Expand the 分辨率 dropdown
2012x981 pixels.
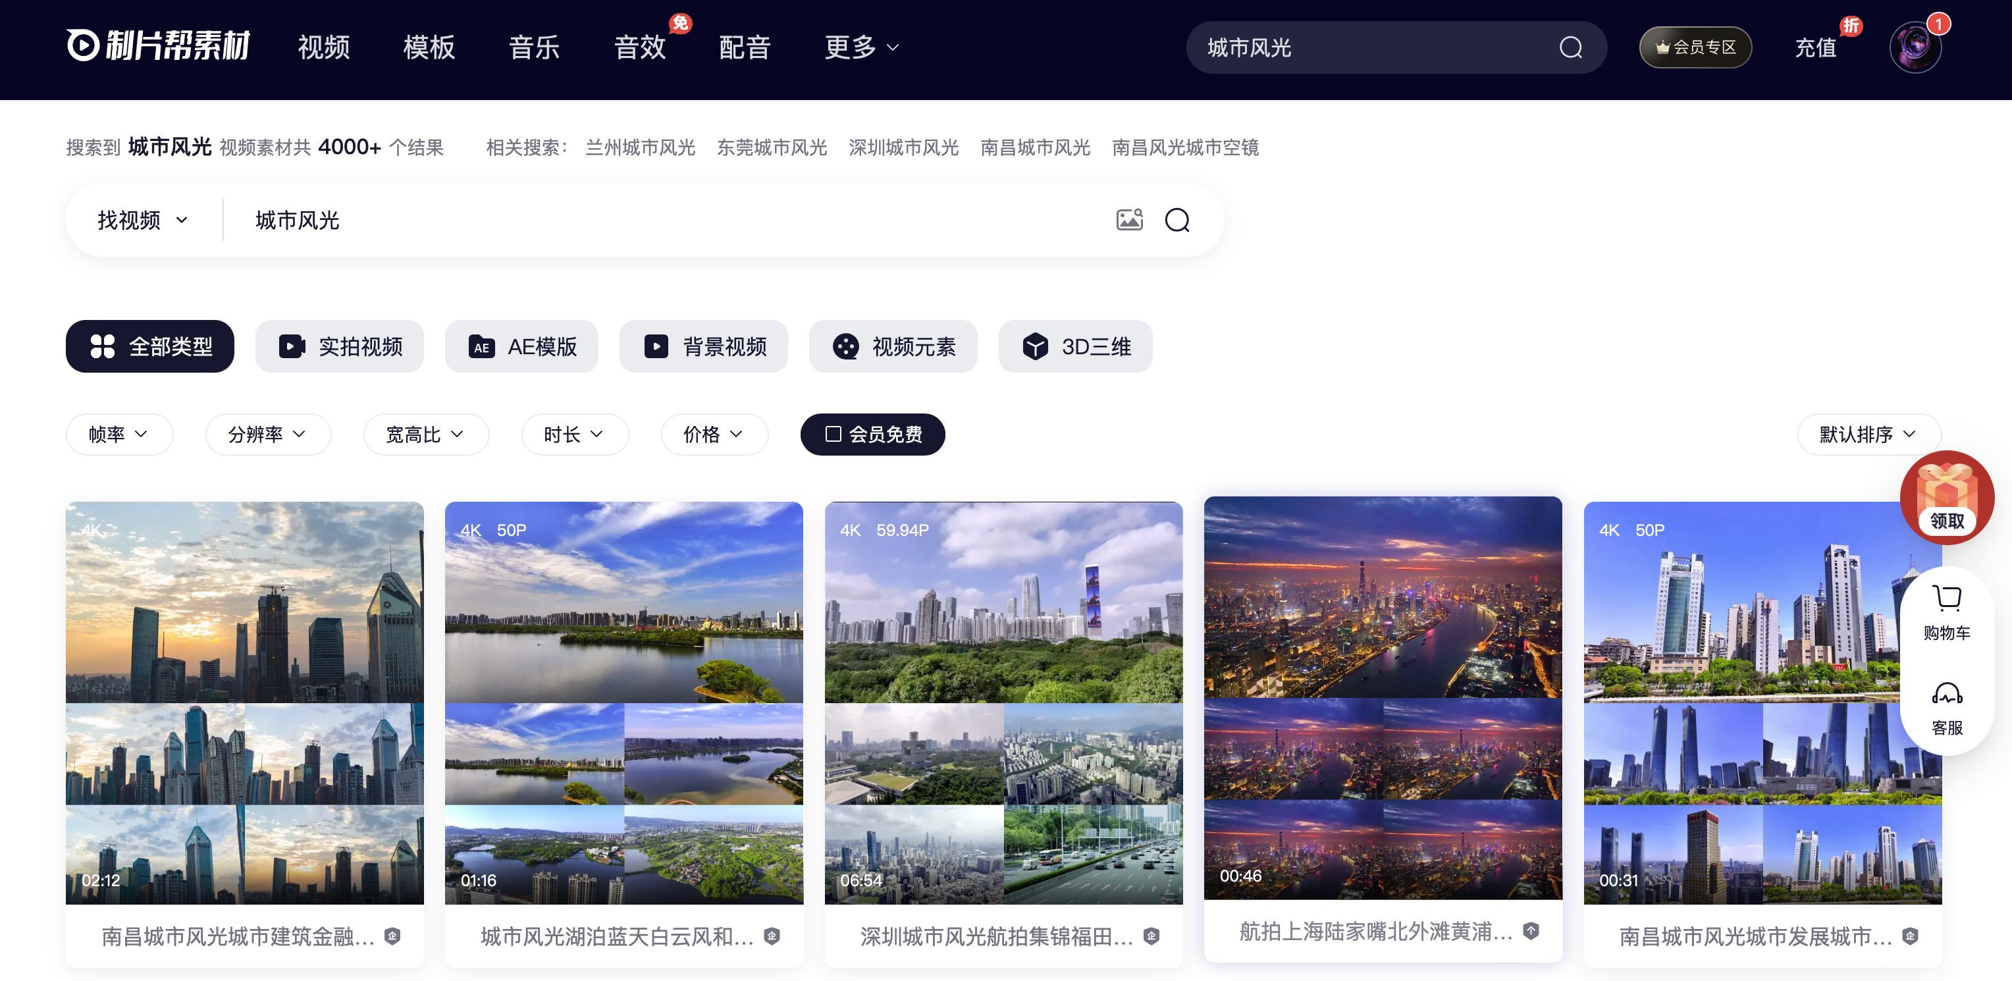coord(268,435)
